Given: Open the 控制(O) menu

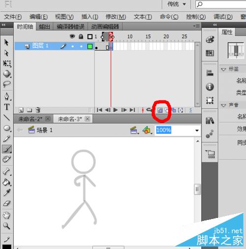Looking at the screenshot, I should click(x=196, y=17).
